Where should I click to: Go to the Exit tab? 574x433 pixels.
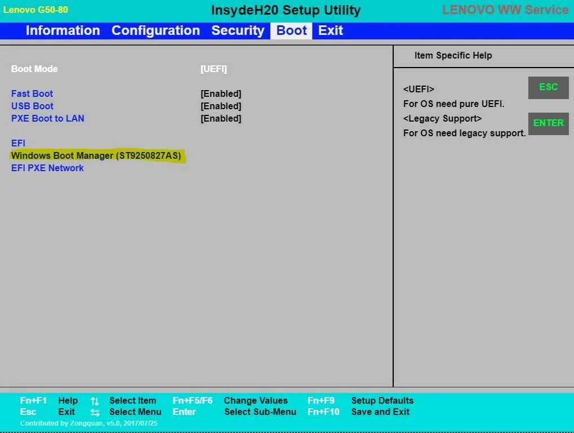click(x=331, y=30)
